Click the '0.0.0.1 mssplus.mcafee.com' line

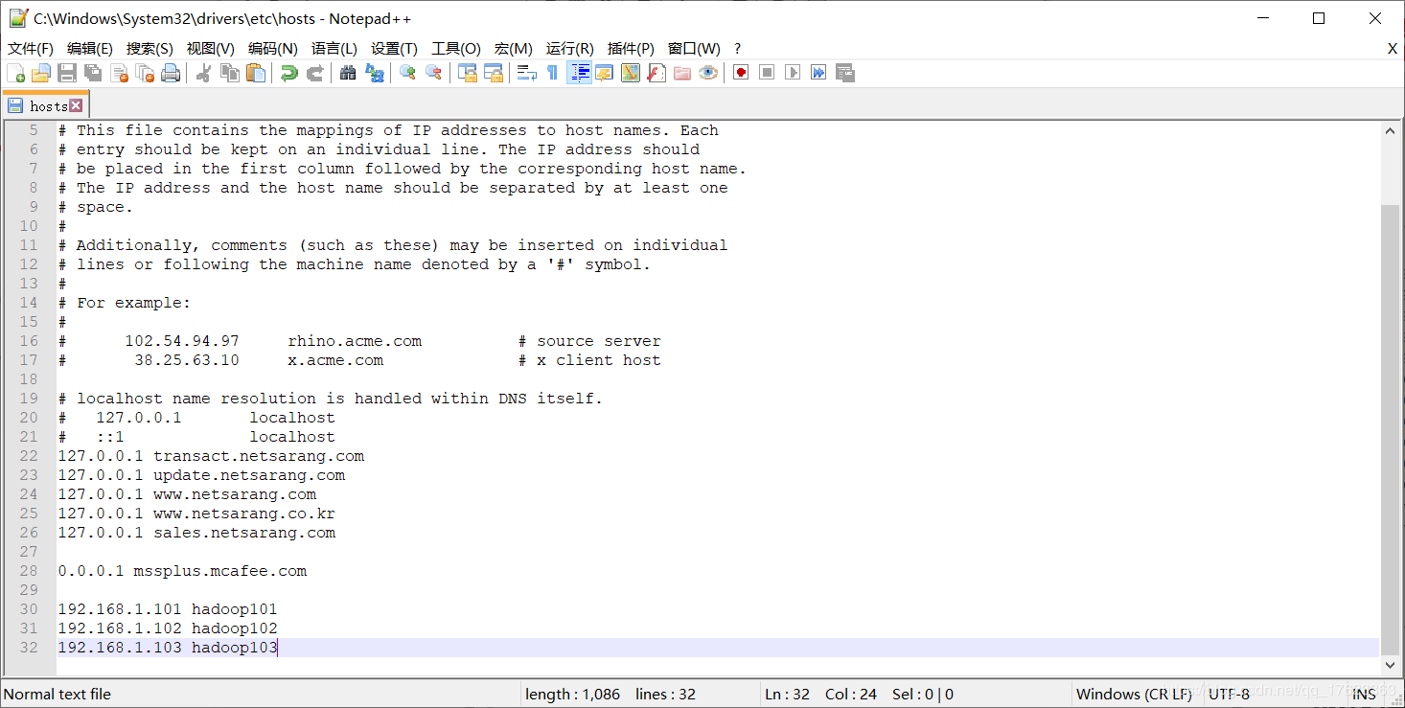coord(182,571)
